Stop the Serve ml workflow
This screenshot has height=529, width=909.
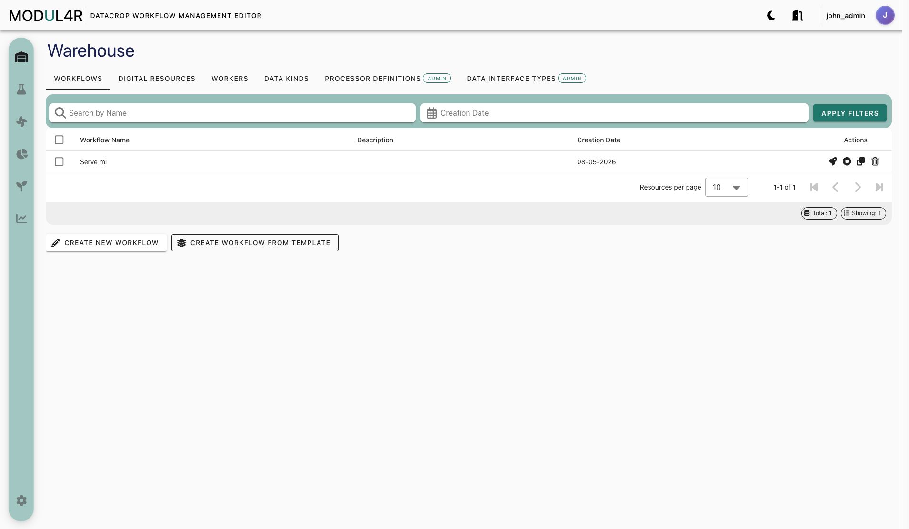click(x=847, y=161)
